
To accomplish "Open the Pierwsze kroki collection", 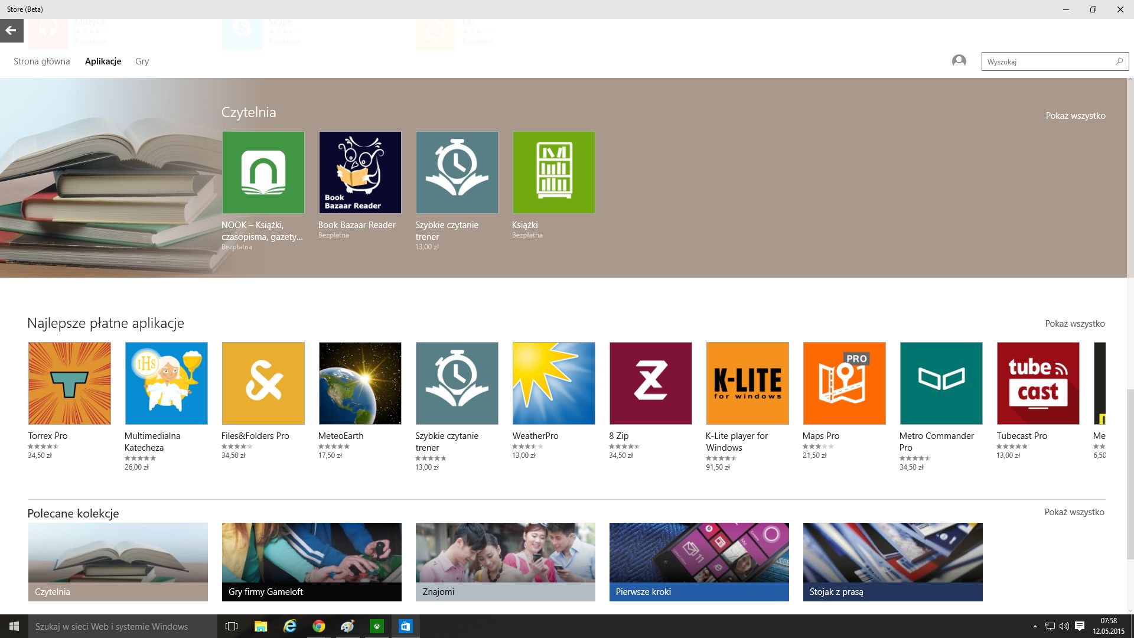I will click(699, 562).
